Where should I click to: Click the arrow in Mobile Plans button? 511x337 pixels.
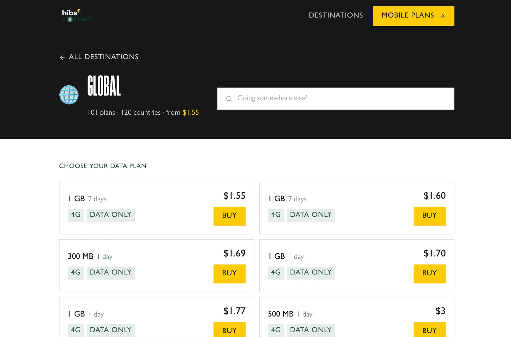tap(442, 16)
